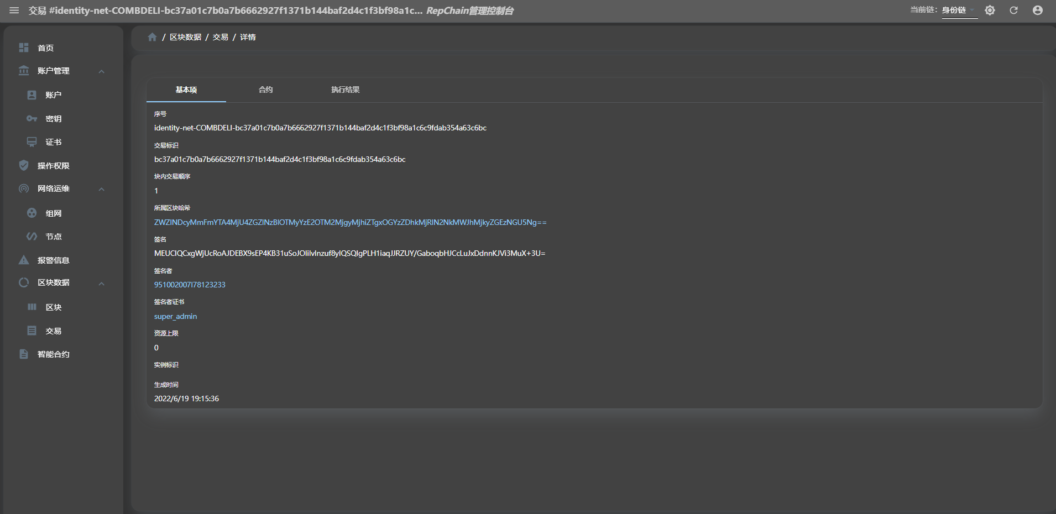This screenshot has width=1056, height=514.
Task: Click the 块内交易顺序 value 1
Action: [156, 191]
